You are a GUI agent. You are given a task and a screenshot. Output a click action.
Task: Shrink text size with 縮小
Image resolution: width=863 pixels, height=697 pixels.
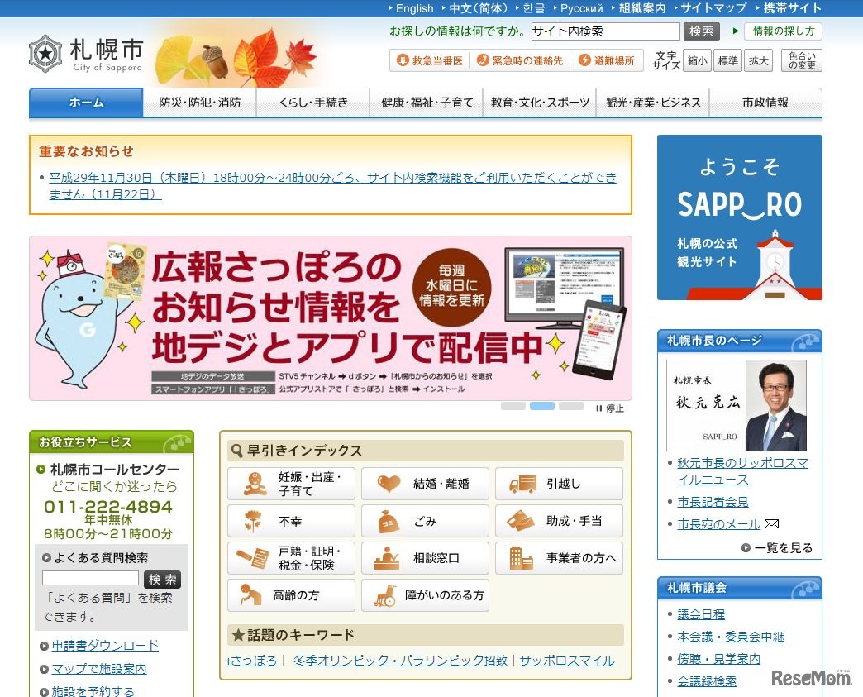(x=697, y=60)
